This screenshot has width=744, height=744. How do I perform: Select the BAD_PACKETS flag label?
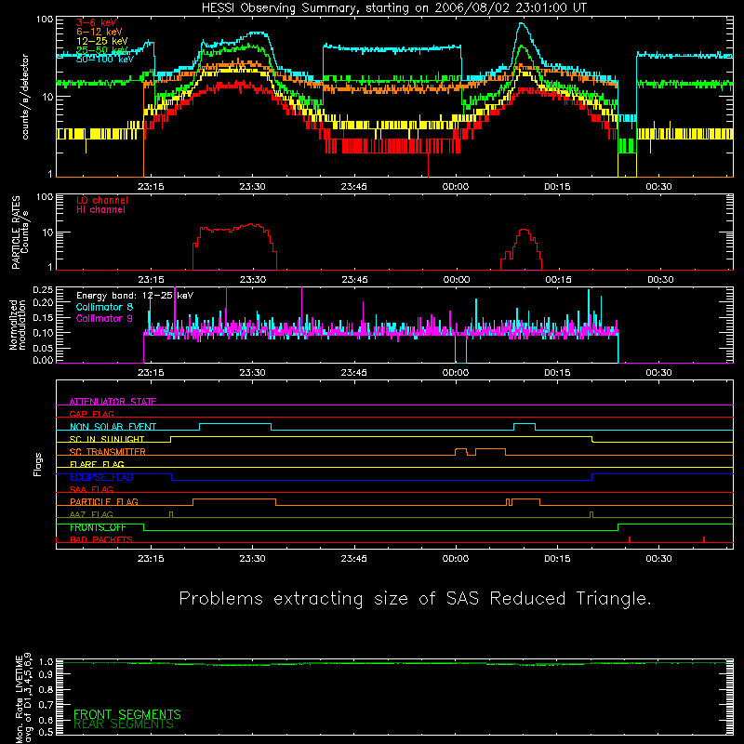click(x=101, y=539)
